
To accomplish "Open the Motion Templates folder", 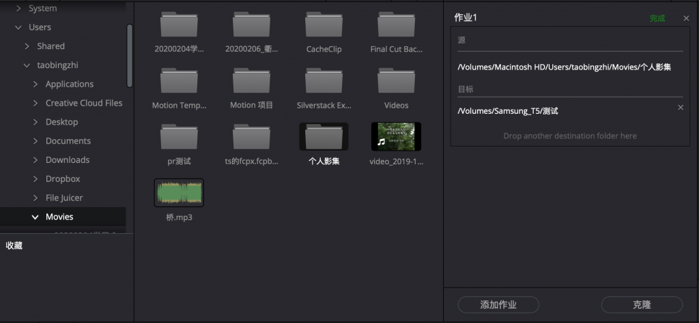I will (179, 82).
